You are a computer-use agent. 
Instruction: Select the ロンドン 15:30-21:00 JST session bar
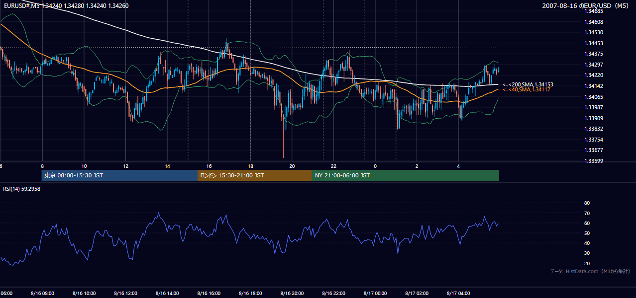(x=255, y=175)
